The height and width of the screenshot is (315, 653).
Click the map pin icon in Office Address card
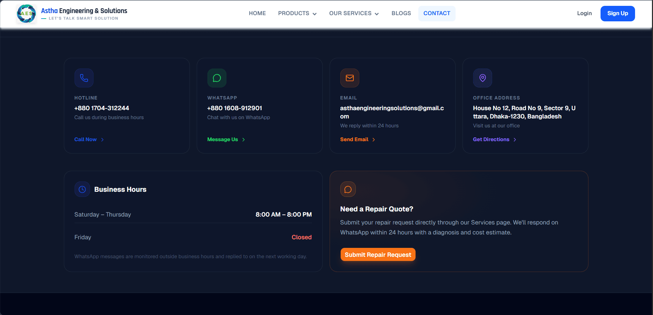483,78
